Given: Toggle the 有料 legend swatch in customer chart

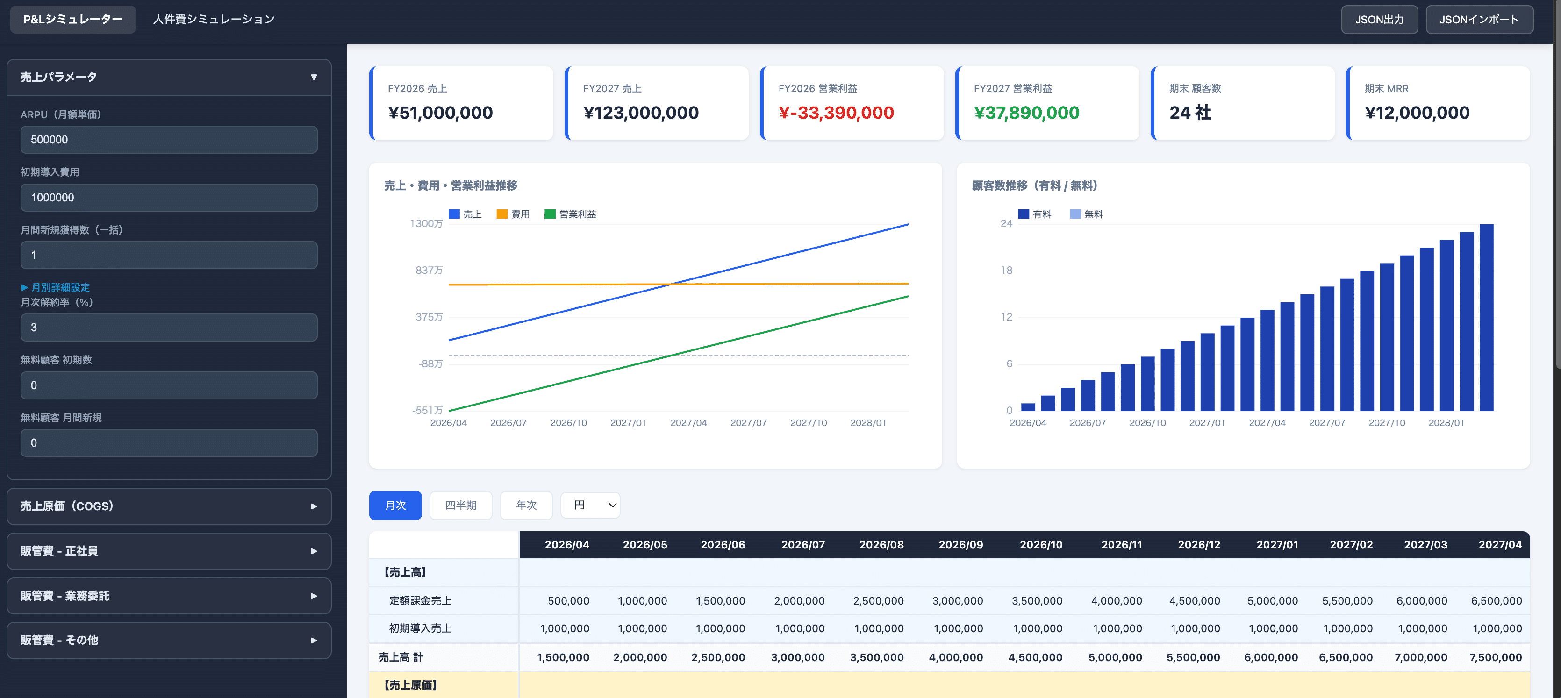Looking at the screenshot, I should (1024, 214).
